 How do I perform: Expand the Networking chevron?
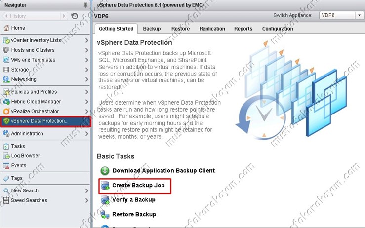pyautogui.click(x=86, y=79)
